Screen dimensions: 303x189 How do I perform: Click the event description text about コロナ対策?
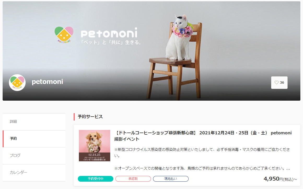click(202, 152)
